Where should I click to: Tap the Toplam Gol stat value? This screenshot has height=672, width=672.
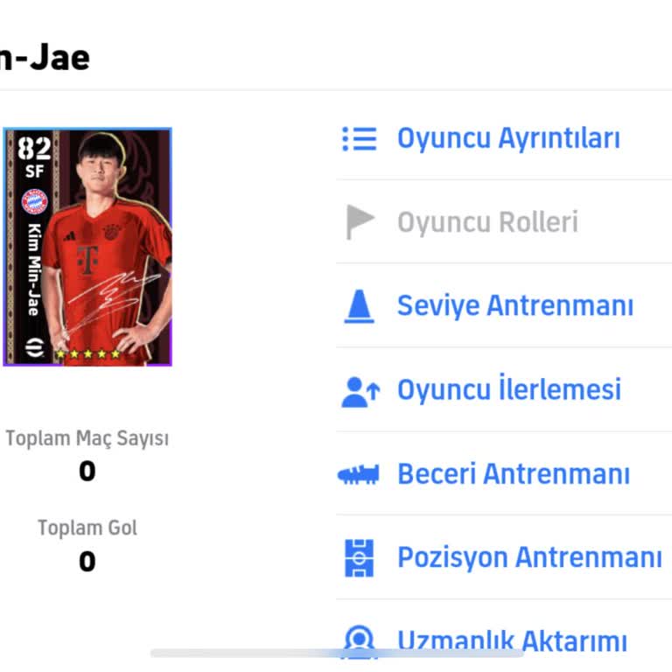point(87,561)
